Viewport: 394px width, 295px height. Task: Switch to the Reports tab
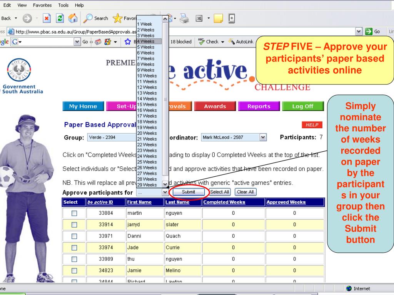(259, 106)
